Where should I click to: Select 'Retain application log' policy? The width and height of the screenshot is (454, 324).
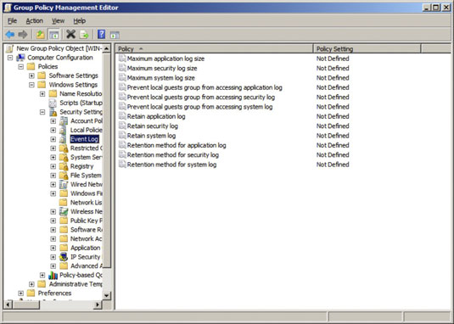point(156,116)
